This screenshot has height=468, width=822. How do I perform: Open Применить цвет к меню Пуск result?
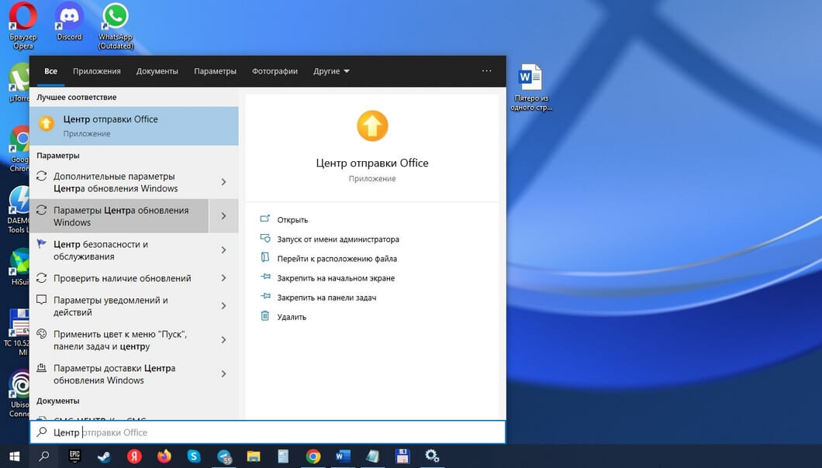click(x=119, y=340)
